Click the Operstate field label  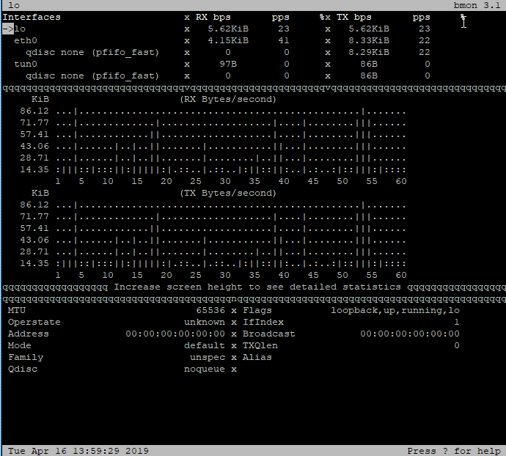click(34, 322)
